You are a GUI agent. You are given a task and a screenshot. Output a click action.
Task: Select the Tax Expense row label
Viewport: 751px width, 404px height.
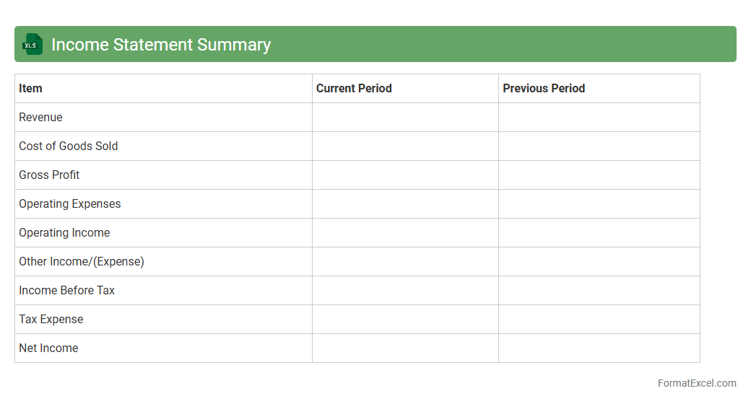[51, 319]
